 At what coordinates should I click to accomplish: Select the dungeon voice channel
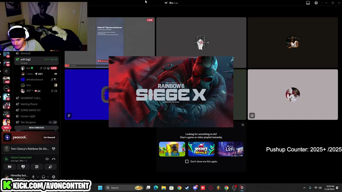36,122
